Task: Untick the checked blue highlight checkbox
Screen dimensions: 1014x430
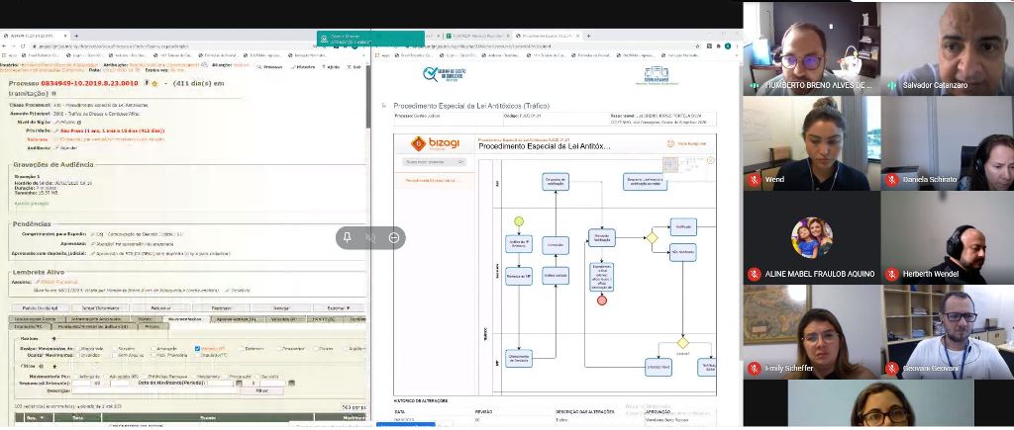Action: pos(197,349)
